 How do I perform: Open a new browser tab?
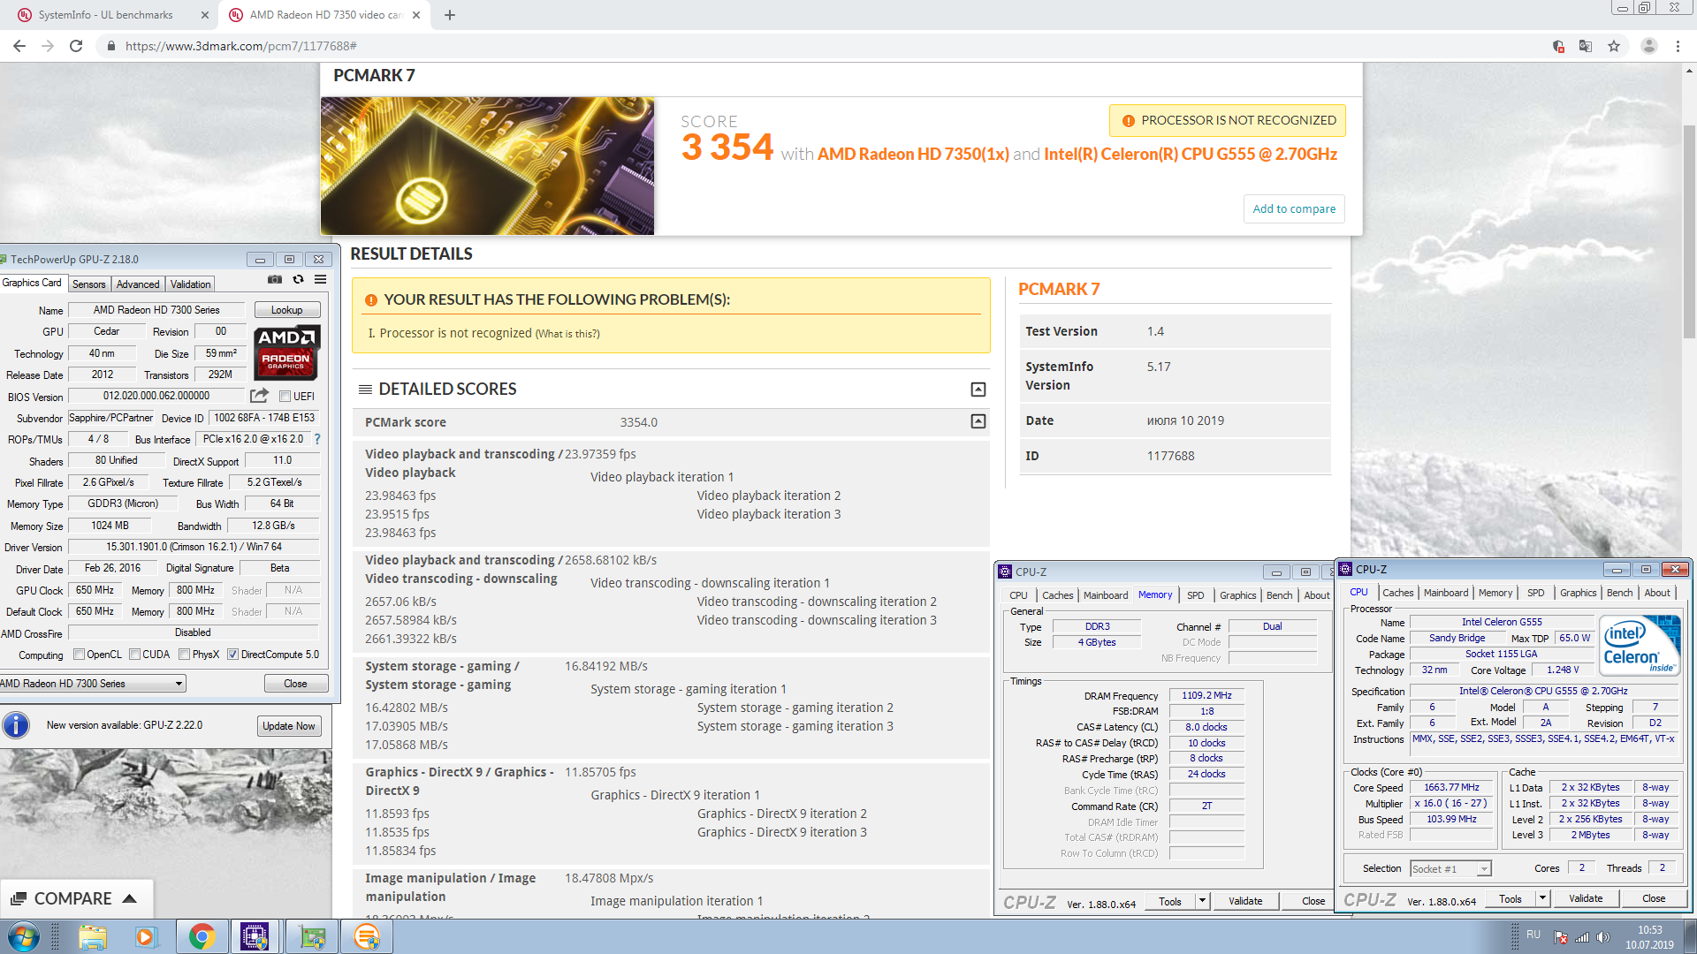point(450,15)
